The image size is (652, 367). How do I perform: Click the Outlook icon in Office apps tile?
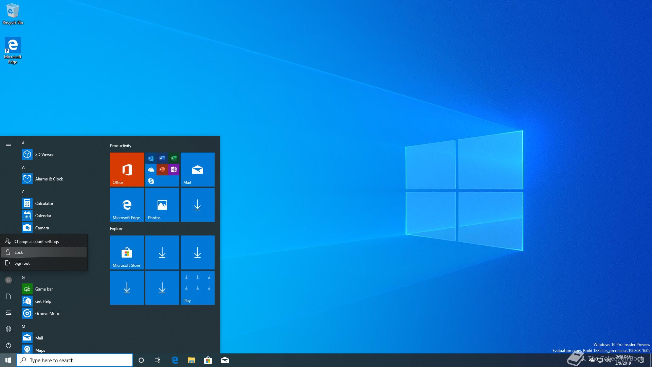coord(151,158)
